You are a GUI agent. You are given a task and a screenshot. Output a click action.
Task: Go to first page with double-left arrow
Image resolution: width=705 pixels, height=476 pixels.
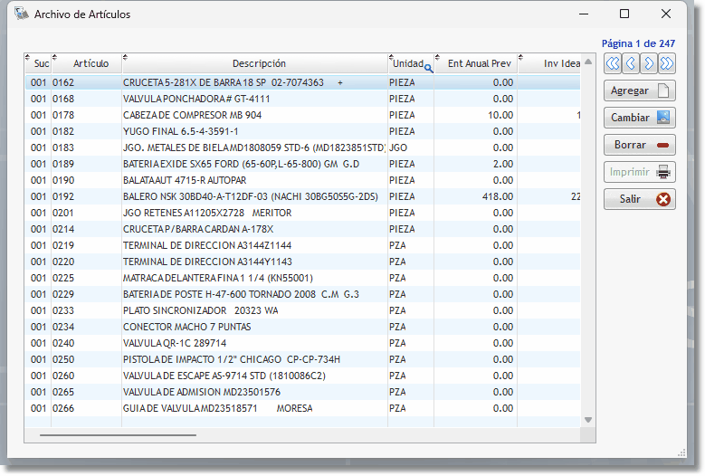pyautogui.click(x=613, y=63)
